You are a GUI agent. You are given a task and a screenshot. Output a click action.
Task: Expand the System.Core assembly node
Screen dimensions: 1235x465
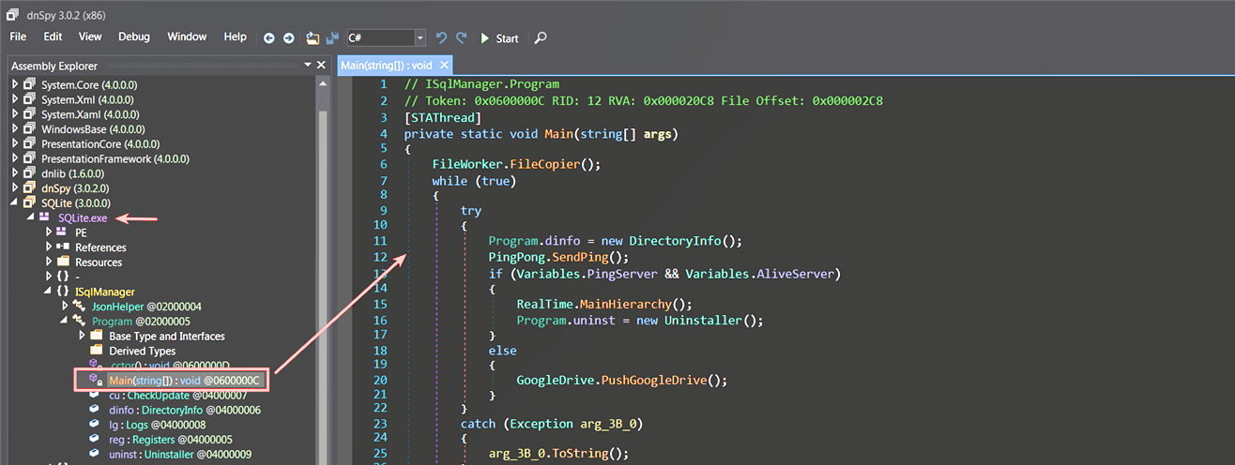click(x=15, y=85)
